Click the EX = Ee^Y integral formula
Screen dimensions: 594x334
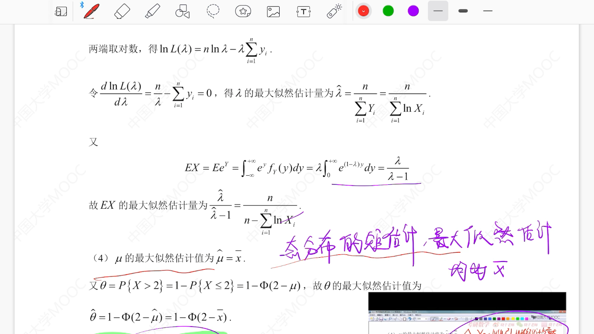pos(297,168)
